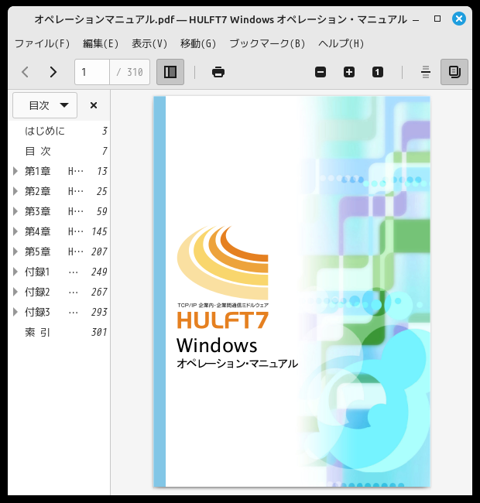Screen dimensions: 480x503
Task: Click オペレーション·マニュアル subtitle on cover
Action: point(238,364)
